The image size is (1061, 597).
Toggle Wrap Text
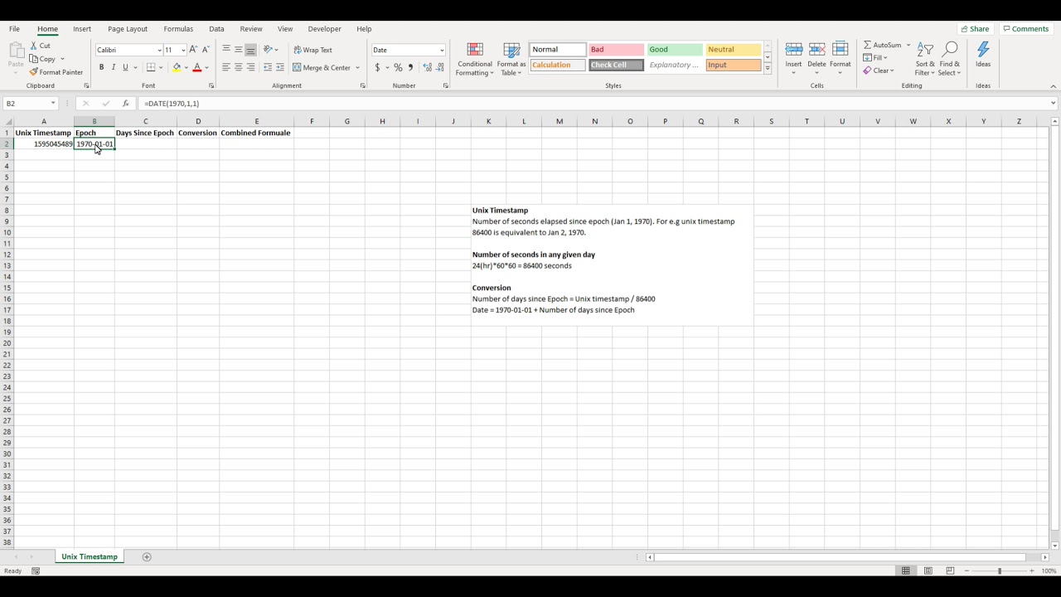click(312, 50)
